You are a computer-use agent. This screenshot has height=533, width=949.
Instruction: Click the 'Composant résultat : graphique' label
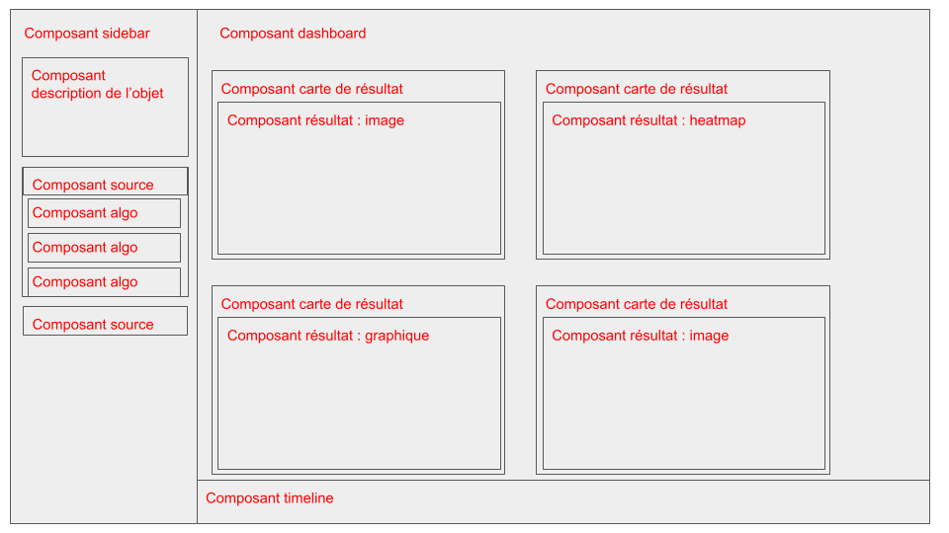tap(328, 336)
